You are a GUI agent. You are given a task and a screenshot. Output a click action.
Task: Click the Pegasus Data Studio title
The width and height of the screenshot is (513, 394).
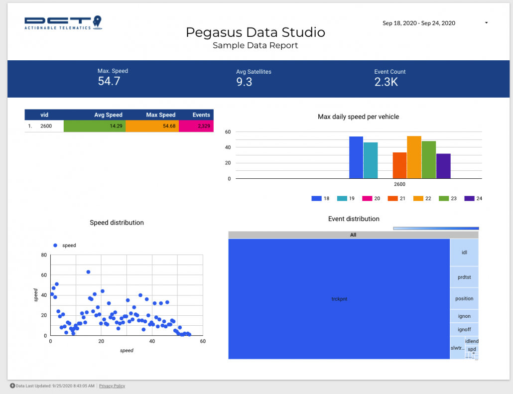coord(256,32)
